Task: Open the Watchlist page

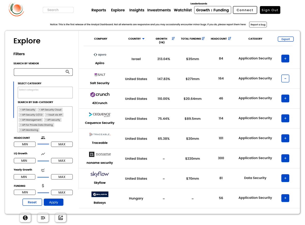Action: pyautogui.click(x=183, y=10)
